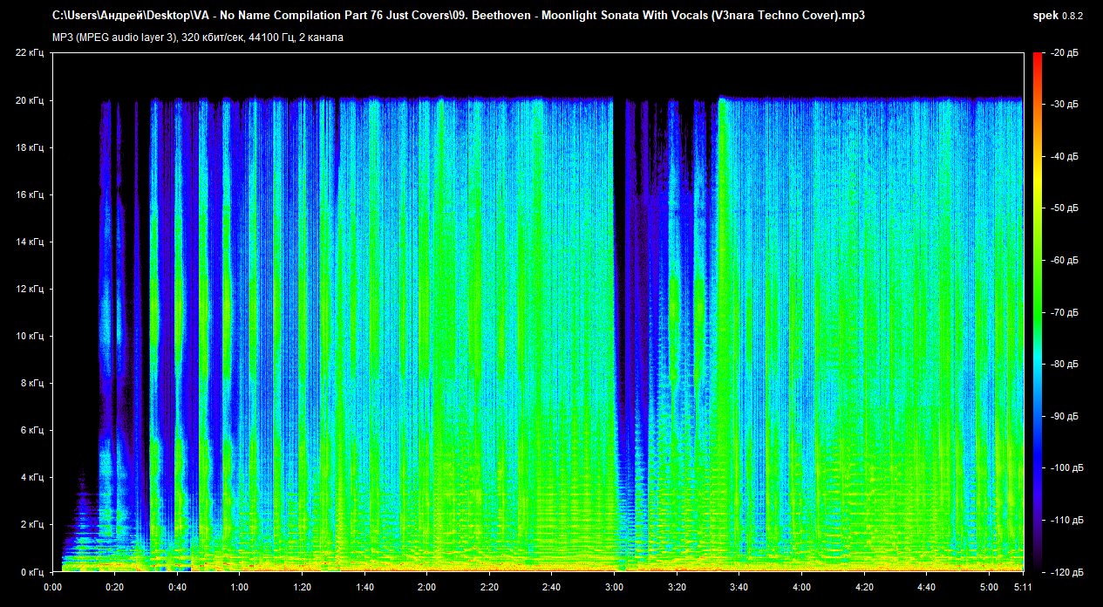
Task: Click the 16 кГц frequency label
Action: pos(31,194)
